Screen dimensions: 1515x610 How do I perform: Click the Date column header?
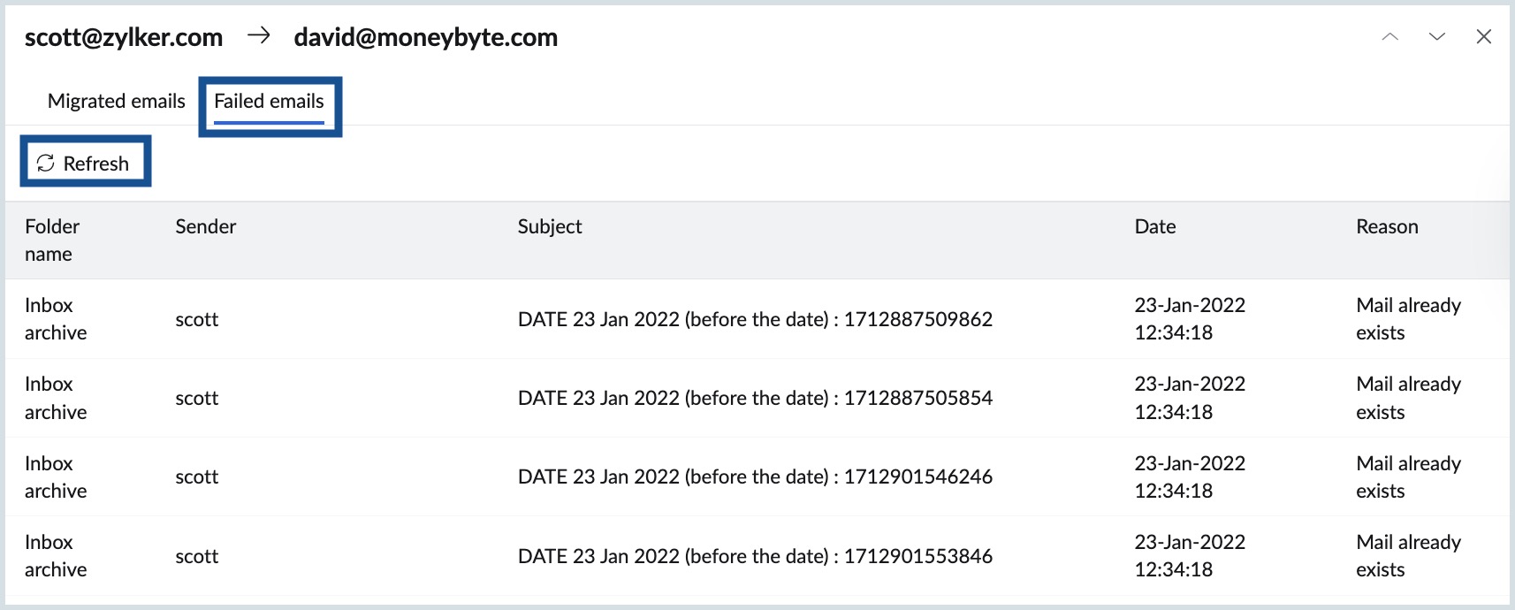point(1154,227)
